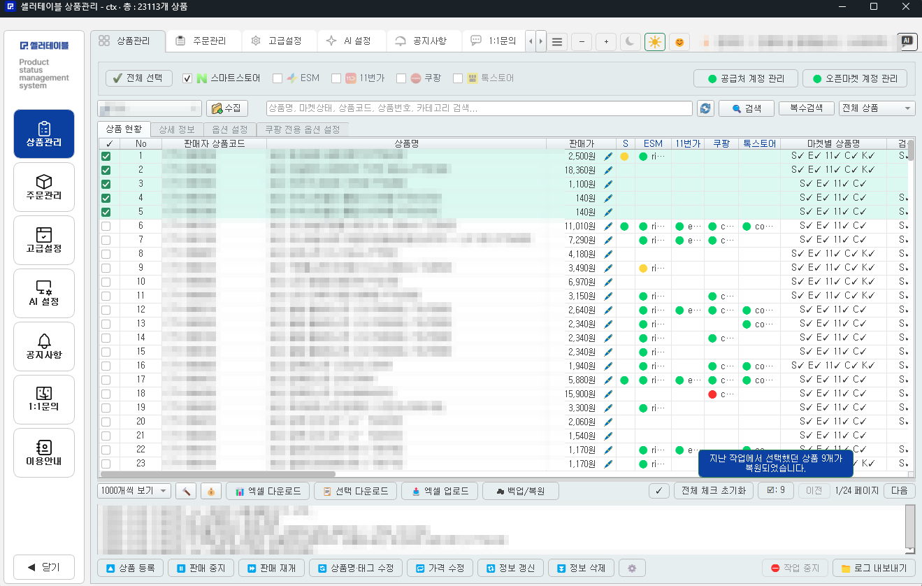Screen dimensions: 922x586
Task: Check the 11번가 marketplace checkbox
Action: (x=336, y=78)
